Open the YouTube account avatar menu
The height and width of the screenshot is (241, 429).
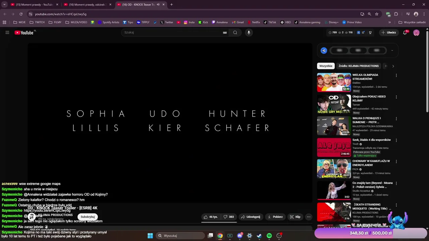(x=416, y=32)
